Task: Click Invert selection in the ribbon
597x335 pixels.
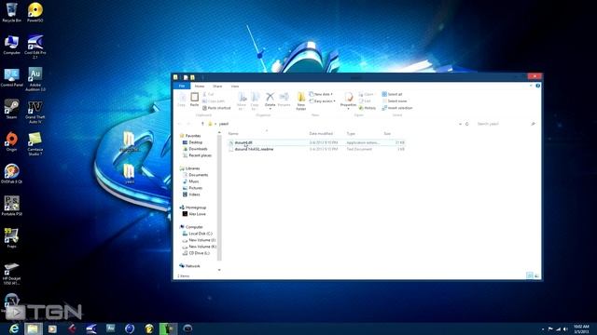Action: click(397, 108)
